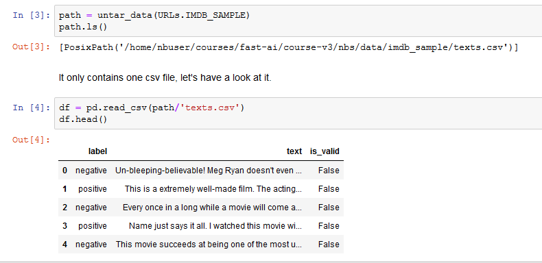Click False value in row 3
Viewport: 542px width, 263px height.
329,226
